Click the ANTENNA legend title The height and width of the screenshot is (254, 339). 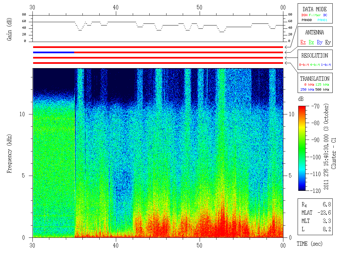(x=315, y=32)
